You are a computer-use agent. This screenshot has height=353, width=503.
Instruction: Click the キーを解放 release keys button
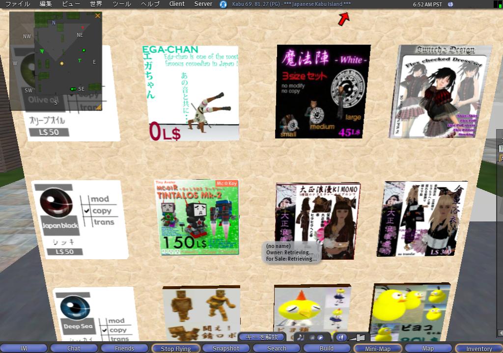pos(261,337)
